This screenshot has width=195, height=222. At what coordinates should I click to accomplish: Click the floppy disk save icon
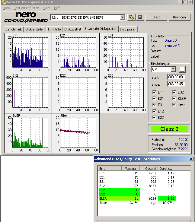(x=140, y=17)
